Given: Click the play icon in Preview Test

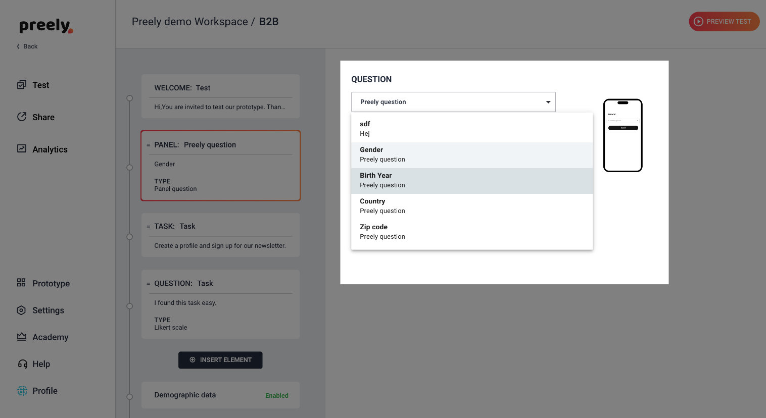Looking at the screenshot, I should tap(698, 21).
